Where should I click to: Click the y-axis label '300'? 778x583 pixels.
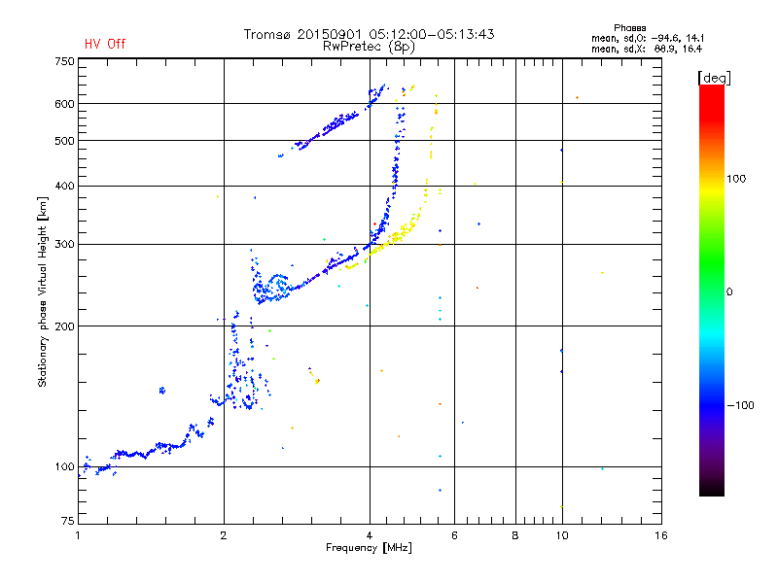coord(64,245)
